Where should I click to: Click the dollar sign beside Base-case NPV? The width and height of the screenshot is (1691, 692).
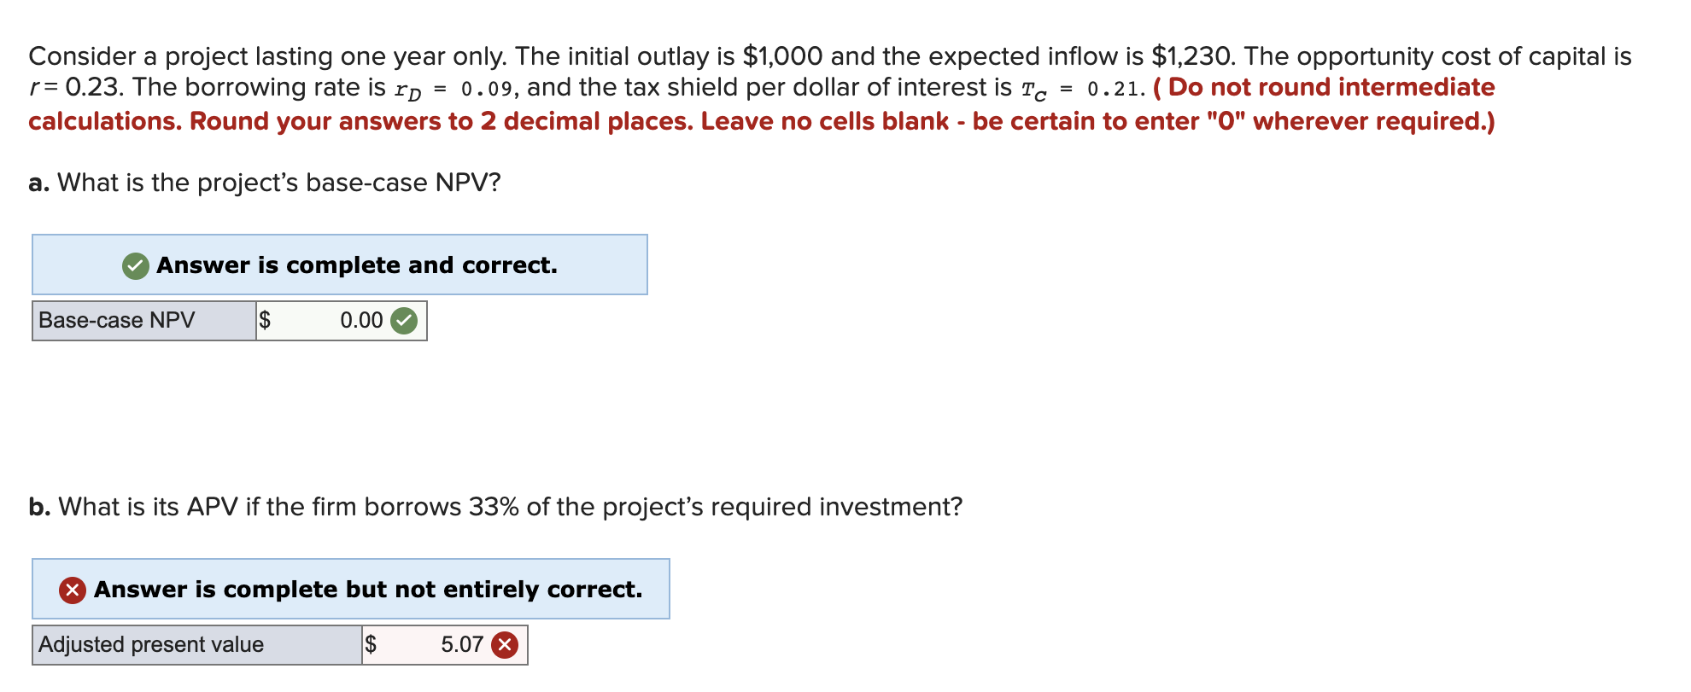[266, 322]
